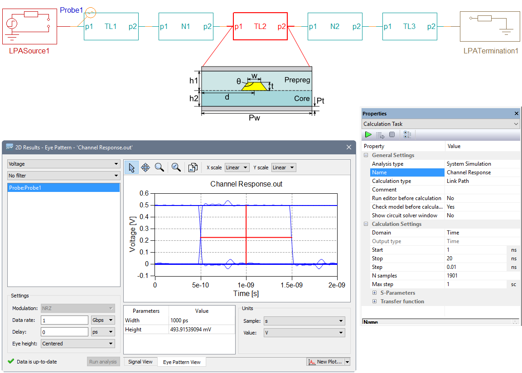The width and height of the screenshot is (522, 373).
Task: Copy plot image using the picture icon
Action: coord(193,167)
